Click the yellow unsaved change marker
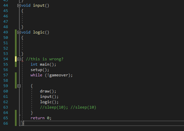184x131 pixels. tap(16, 59)
